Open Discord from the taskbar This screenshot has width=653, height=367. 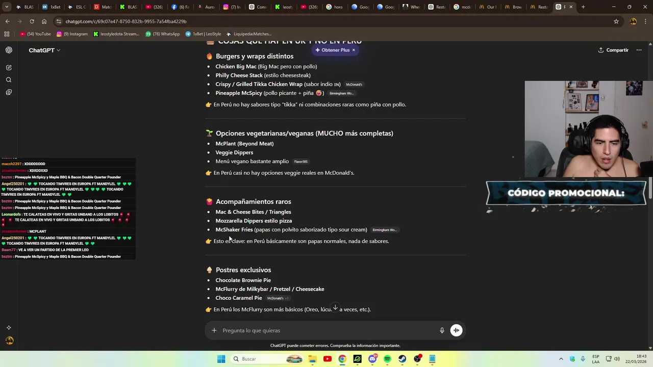[x=372, y=359]
